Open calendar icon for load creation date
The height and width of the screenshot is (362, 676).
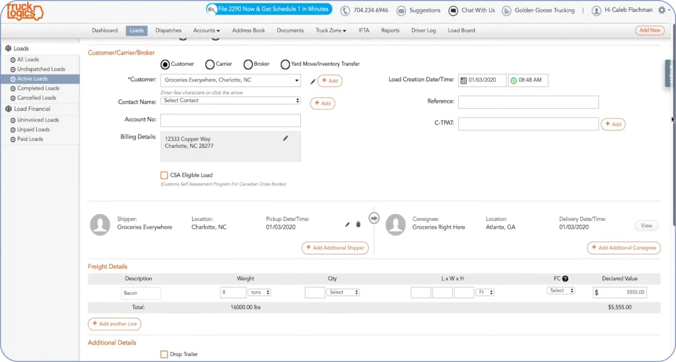pyautogui.click(x=463, y=80)
